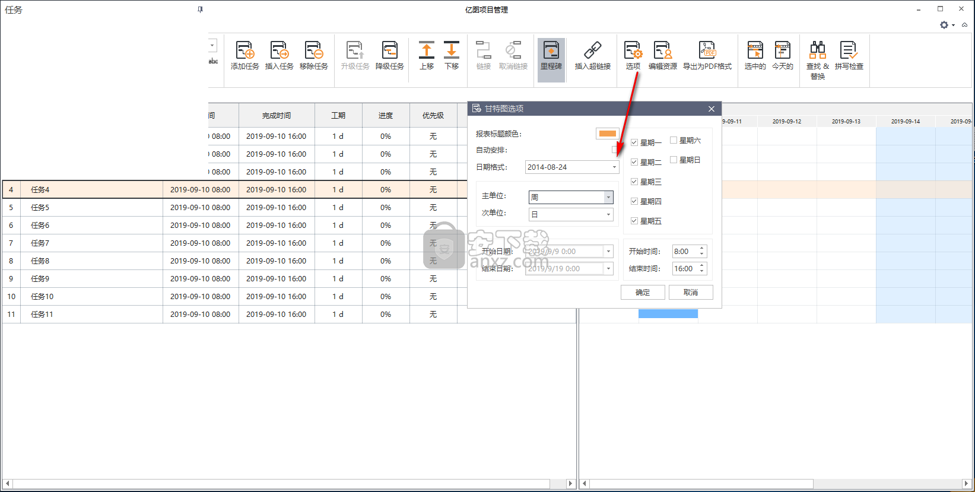
Task: Open the font dropdown at ribbon left edge
Action: (x=213, y=45)
